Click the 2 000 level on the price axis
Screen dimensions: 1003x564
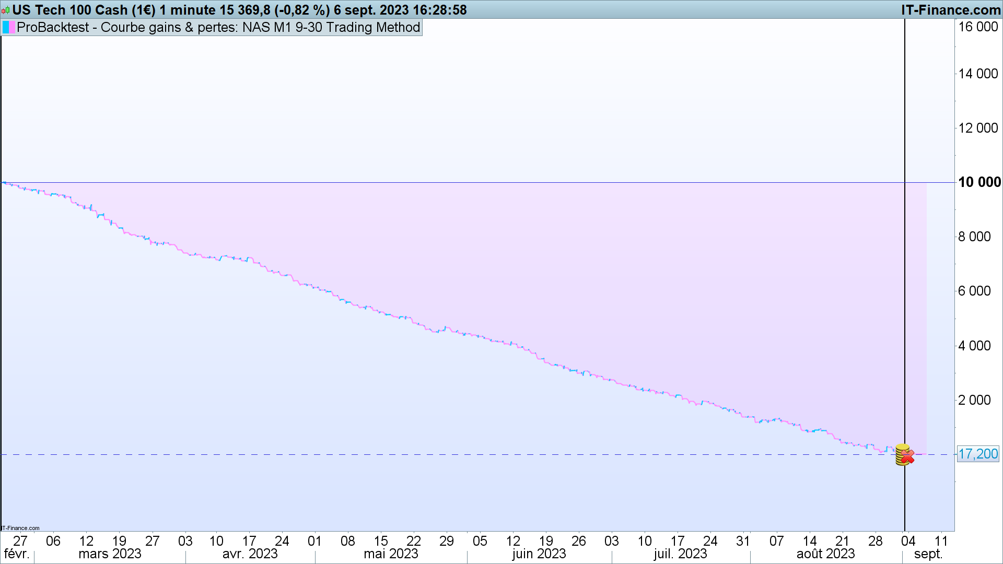point(974,400)
